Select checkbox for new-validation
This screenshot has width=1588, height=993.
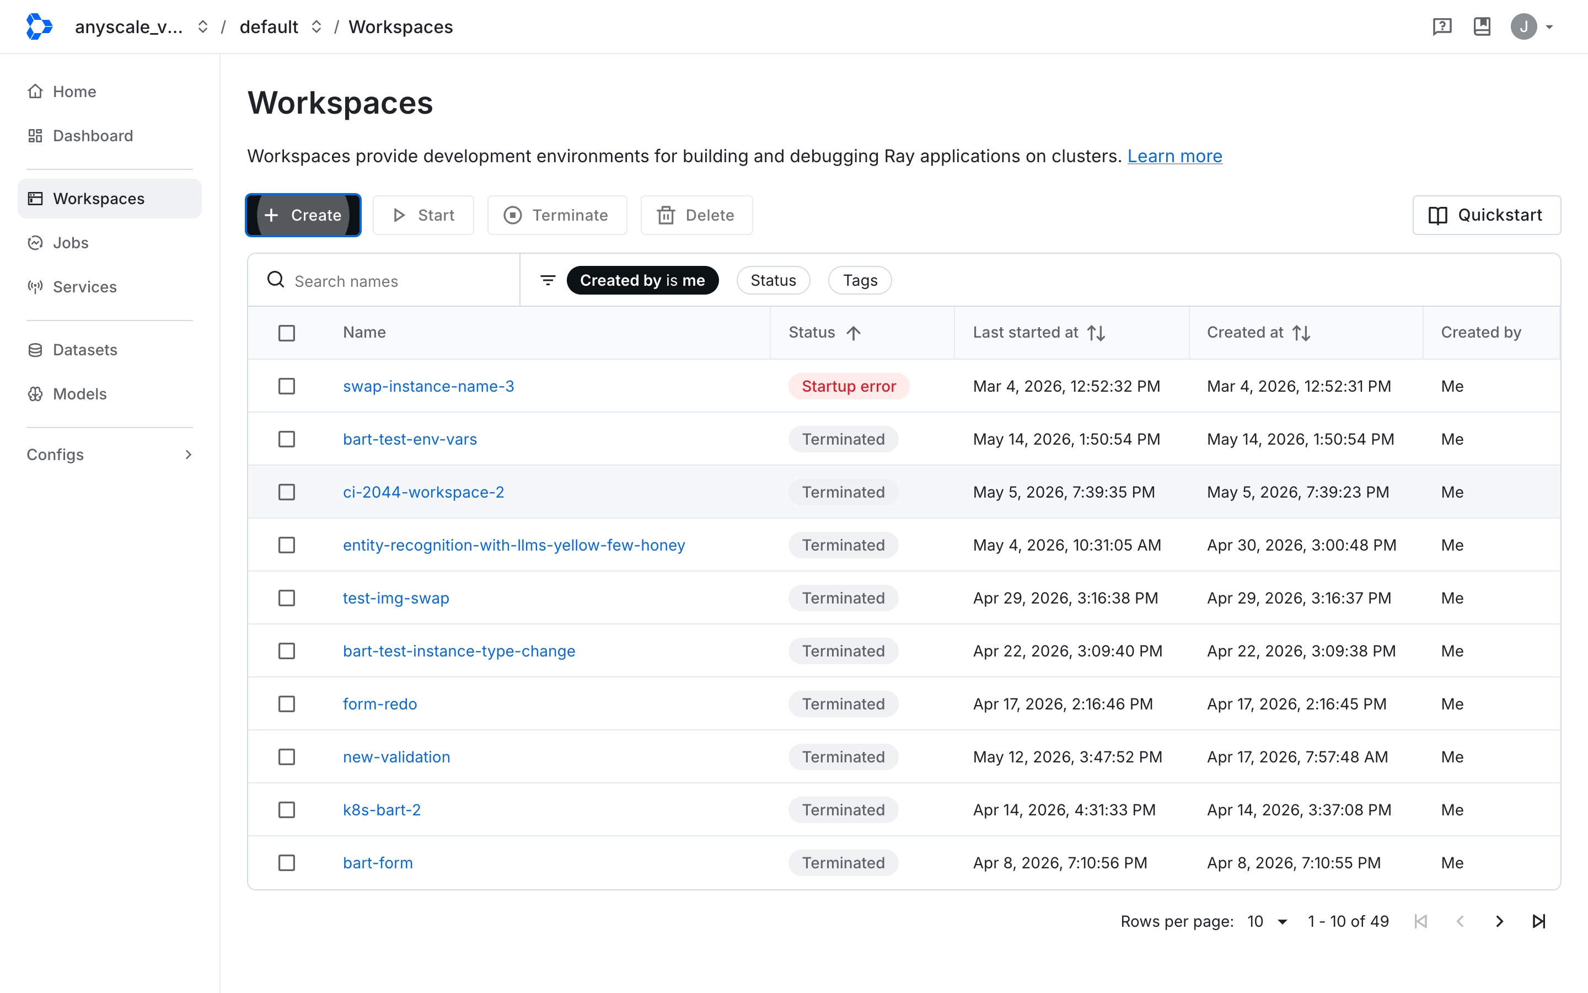pos(287,757)
